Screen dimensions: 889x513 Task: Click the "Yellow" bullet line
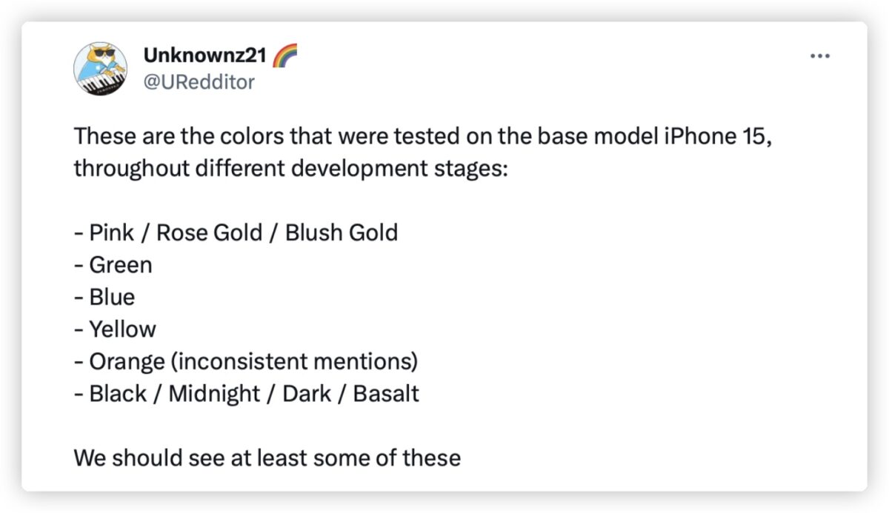click(115, 329)
